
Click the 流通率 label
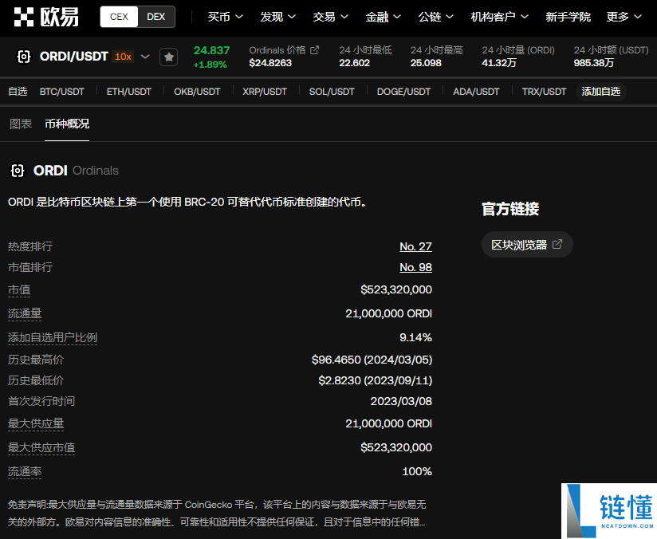(x=25, y=471)
